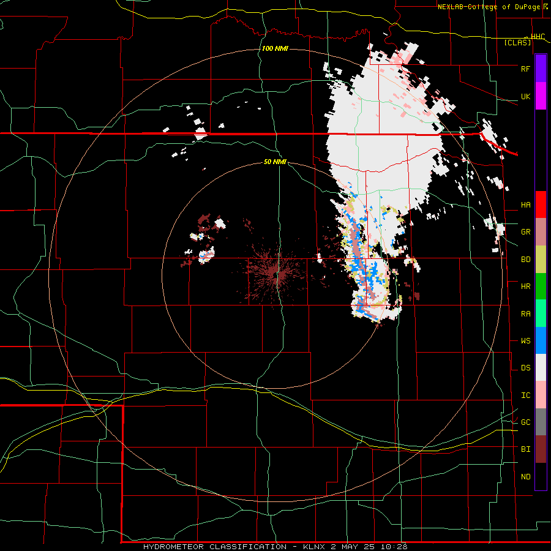Screen dimensions: 551x551
Task: Click the NEXLAB-College of DuPage text
Action: click(x=490, y=7)
